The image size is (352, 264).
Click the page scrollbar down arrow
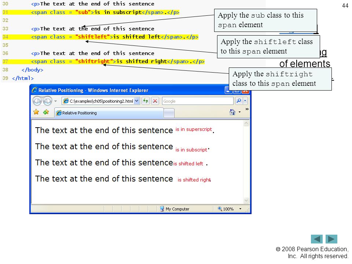[x=246, y=201]
